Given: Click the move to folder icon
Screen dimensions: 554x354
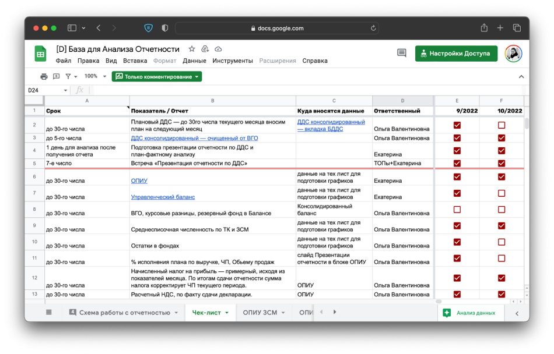Looking at the screenshot, I should point(205,49).
